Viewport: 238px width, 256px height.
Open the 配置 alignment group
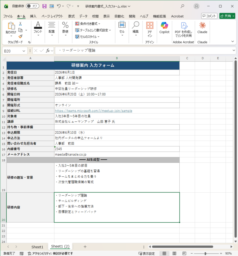click(51, 29)
